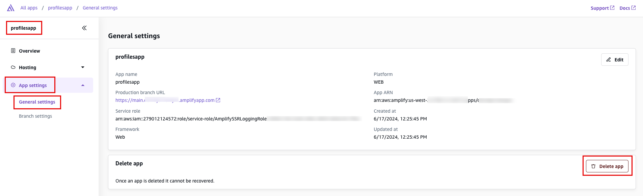Click the App ARN value

[x=444, y=100]
